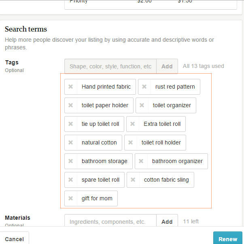Screen dimensions: 244x244
Task: Click the Renew button
Action: (228, 238)
